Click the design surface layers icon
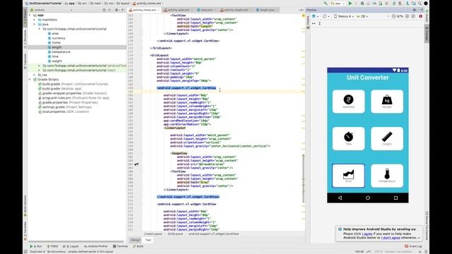The height and width of the screenshot is (254, 452). [x=314, y=16]
